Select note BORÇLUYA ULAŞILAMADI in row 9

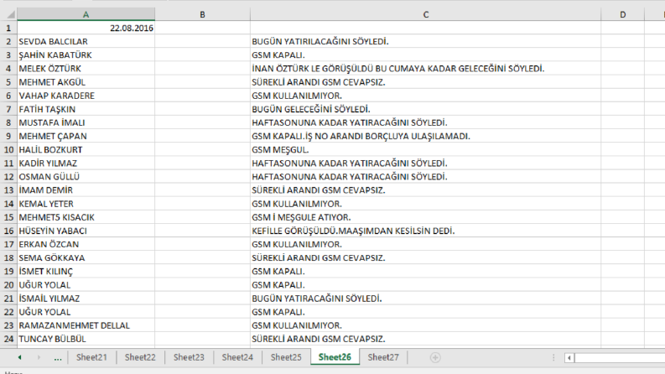point(425,136)
